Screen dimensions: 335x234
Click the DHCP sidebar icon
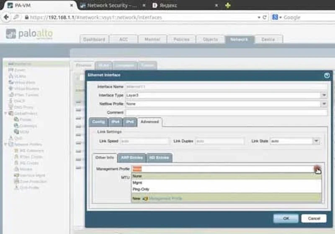click(x=11, y=101)
